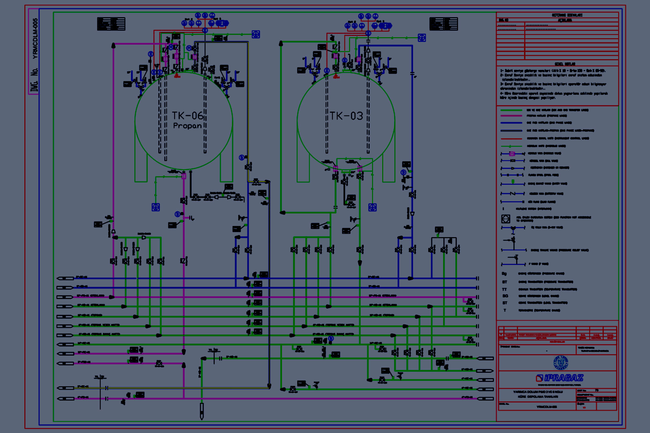Select the downward off-page connector at the bottom
This screenshot has height=433, width=650.
point(202,411)
